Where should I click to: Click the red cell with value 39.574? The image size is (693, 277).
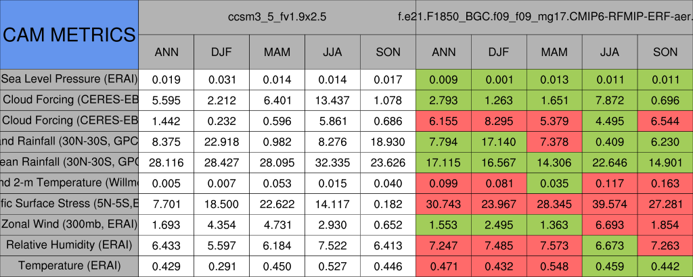coord(610,203)
